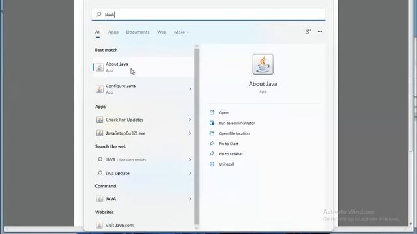Click the search magnifier icon in search box
417x234 pixels.
tap(98, 14)
